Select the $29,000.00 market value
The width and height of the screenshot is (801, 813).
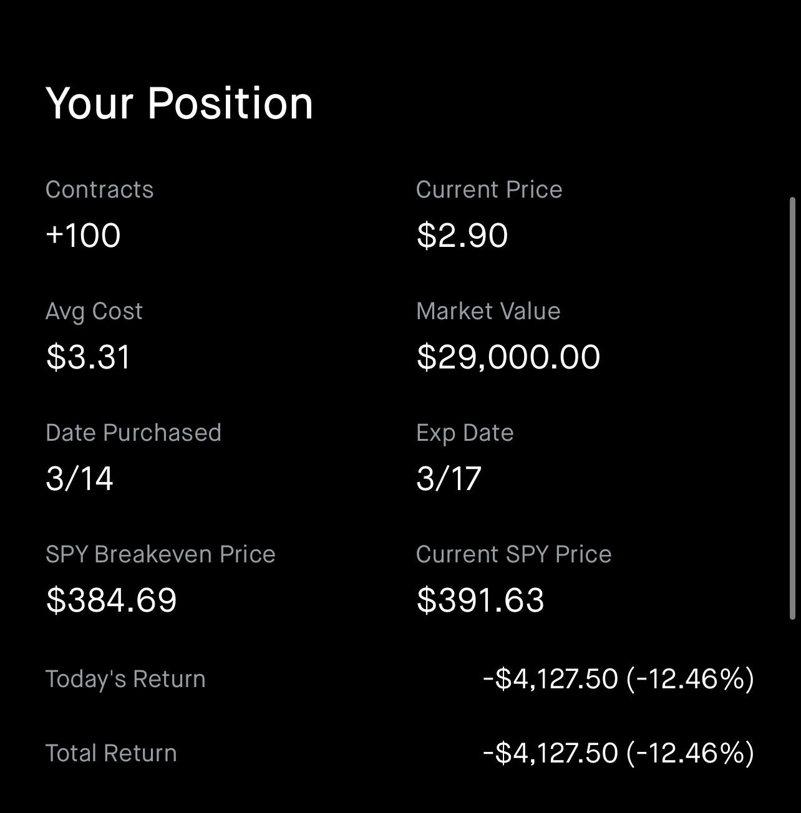[508, 357]
